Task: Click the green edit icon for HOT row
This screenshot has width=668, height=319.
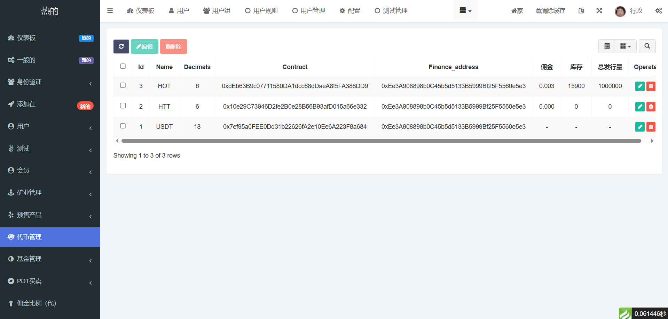Action: (639, 86)
